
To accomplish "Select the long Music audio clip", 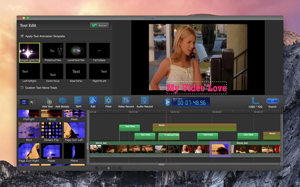I will [x=194, y=127].
